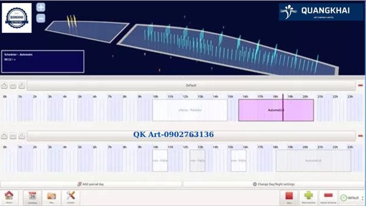Screen dimensions: 366x206
Task: Click the house-shaped icon in Default schedule row
Action: [x=4, y=85]
